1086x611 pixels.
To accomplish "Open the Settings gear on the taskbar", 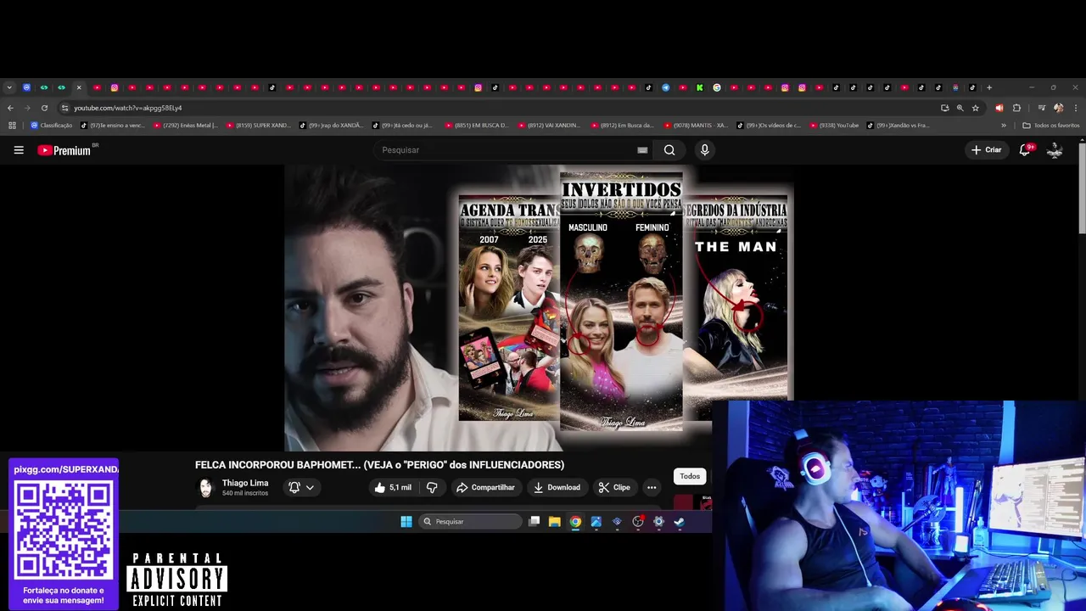I will click(658, 522).
